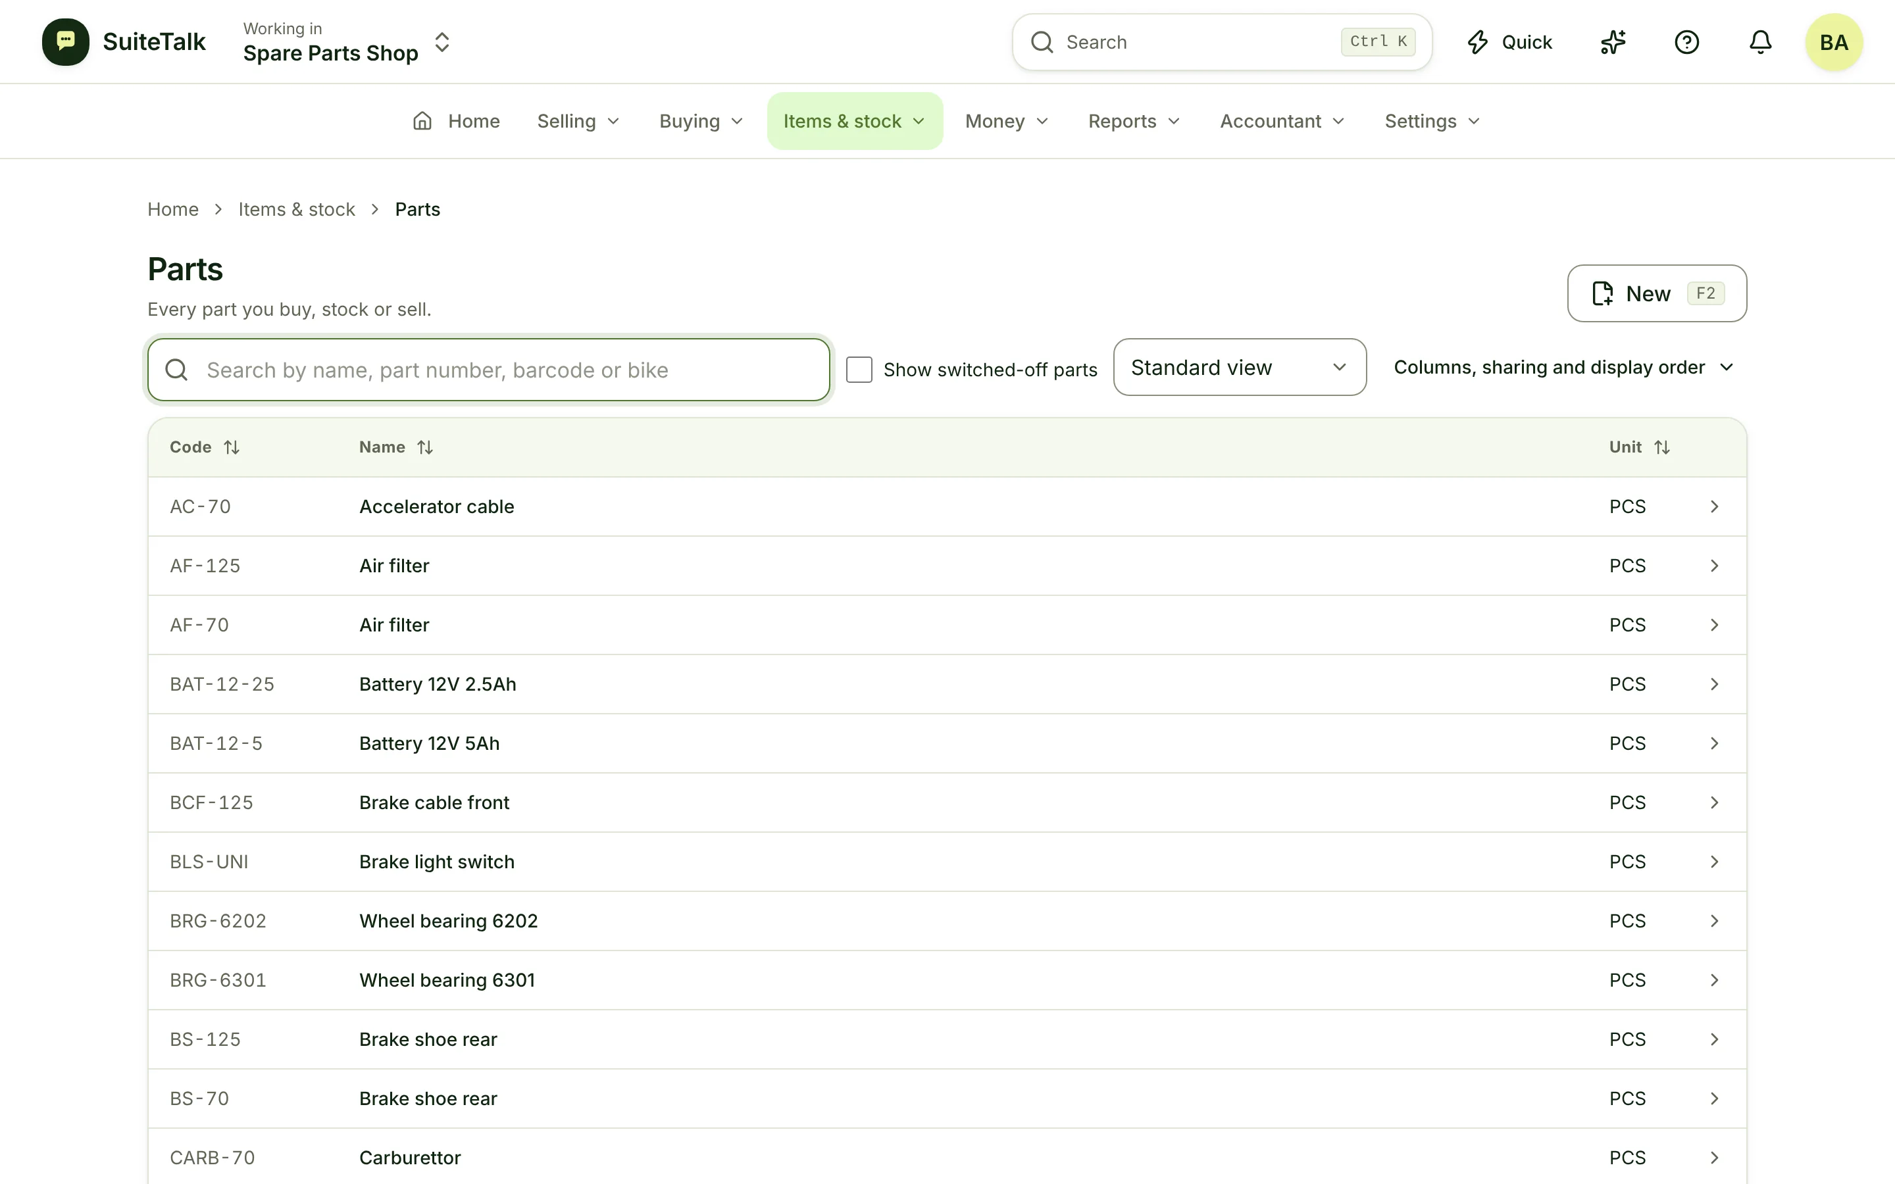Sort the table by Name column arrows
1895x1184 pixels.
point(425,447)
